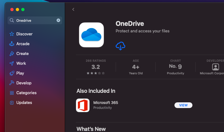Click the Arcade joystick icon
Screen dimensions: 224x132
[x=12, y=44]
